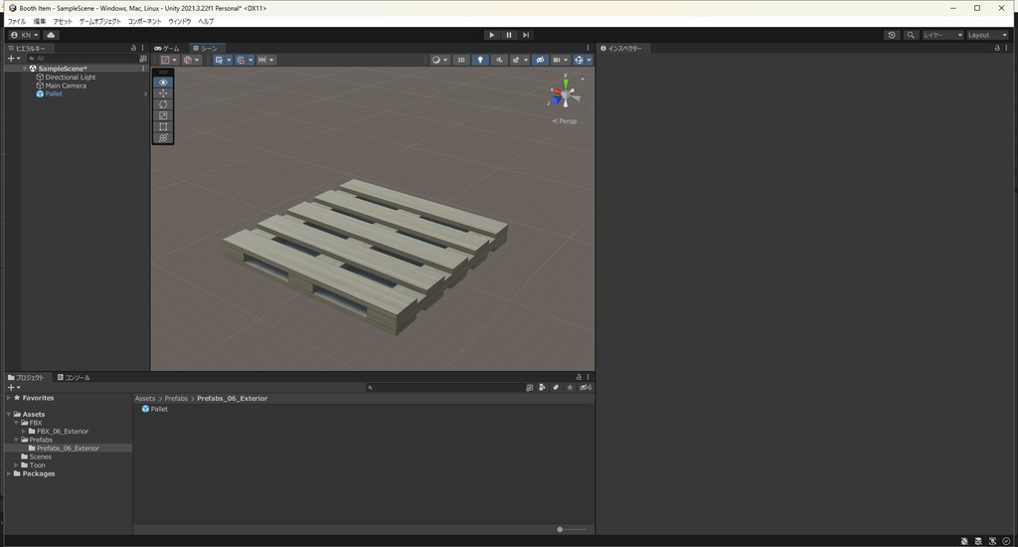Image resolution: width=1018 pixels, height=547 pixels.
Task: Click the Play button
Action: click(491, 35)
